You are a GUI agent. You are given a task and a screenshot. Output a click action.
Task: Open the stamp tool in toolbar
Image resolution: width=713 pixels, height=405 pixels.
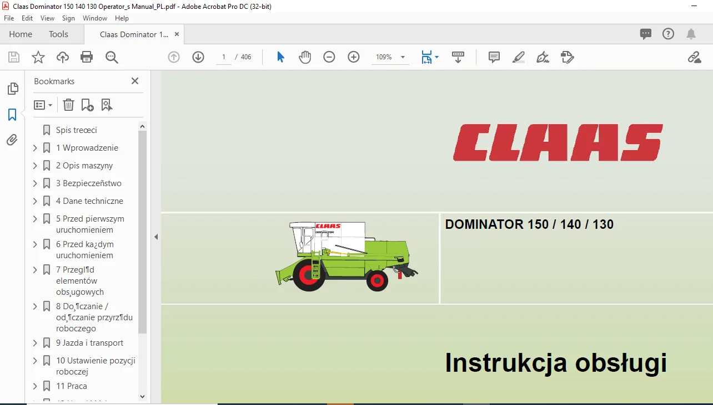click(x=568, y=57)
